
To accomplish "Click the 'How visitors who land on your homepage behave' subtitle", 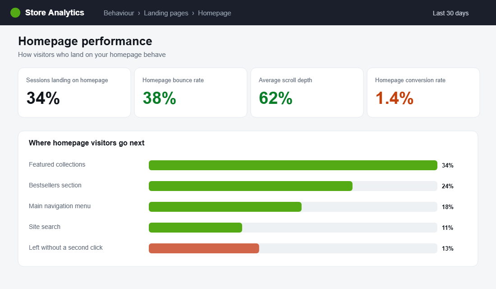I will point(92,55).
